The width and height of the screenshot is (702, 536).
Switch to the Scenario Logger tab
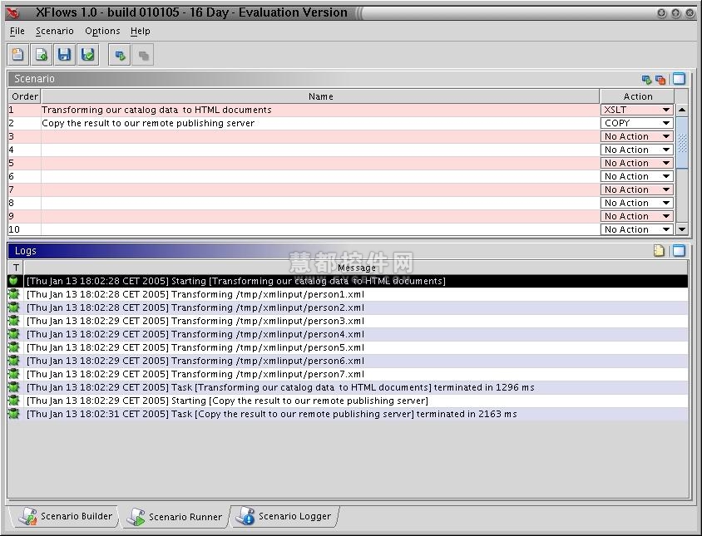tap(284, 516)
